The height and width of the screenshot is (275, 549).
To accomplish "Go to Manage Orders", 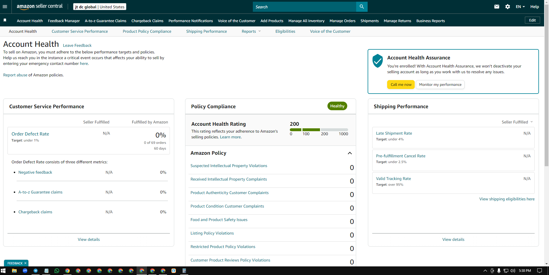I will (342, 21).
